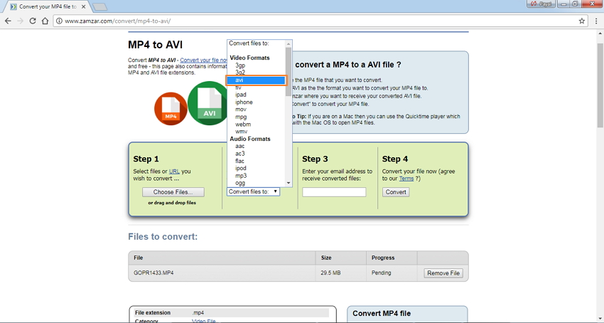Choose webm from the list

tap(243, 125)
